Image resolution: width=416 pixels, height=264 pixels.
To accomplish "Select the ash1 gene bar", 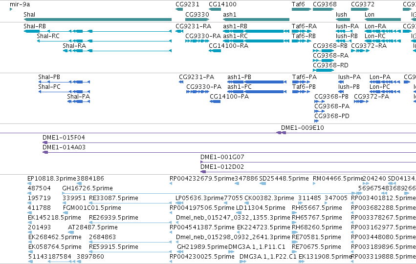I will tap(256, 20).
